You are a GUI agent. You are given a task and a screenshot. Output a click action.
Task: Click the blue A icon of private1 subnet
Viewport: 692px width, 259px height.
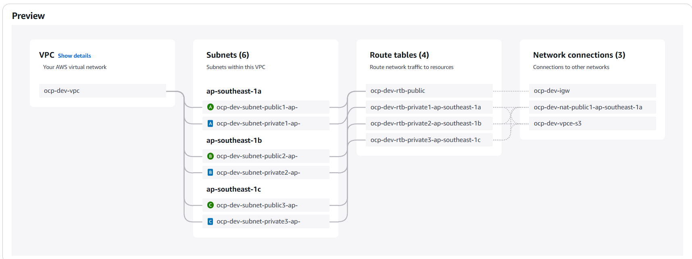(210, 123)
